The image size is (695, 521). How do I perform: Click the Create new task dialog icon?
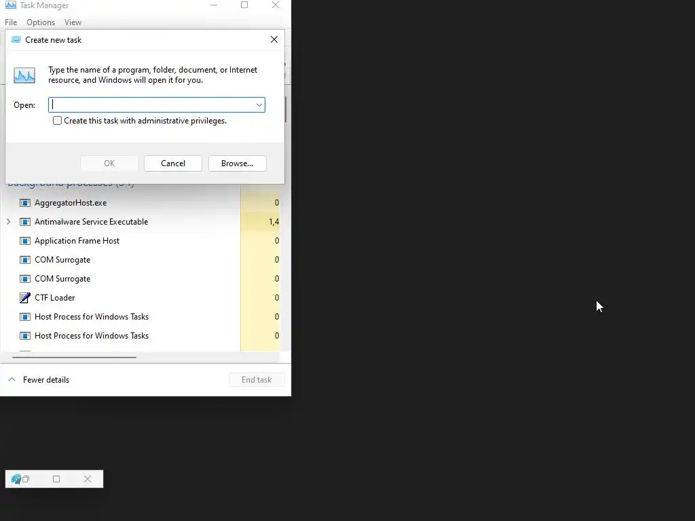click(16, 40)
